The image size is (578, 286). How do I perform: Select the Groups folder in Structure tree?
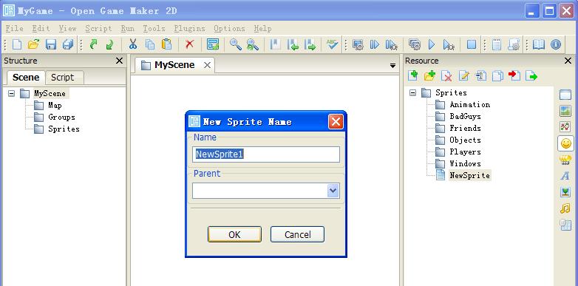pos(61,118)
